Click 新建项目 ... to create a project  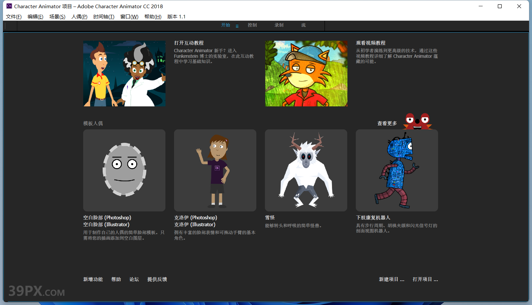click(x=392, y=279)
